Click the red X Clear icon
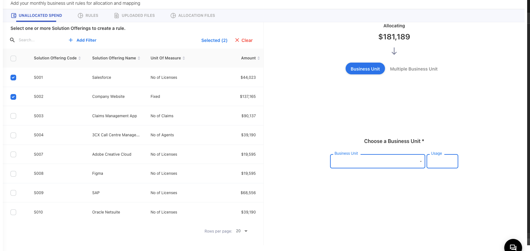This screenshot has width=530, height=251. coord(237,40)
